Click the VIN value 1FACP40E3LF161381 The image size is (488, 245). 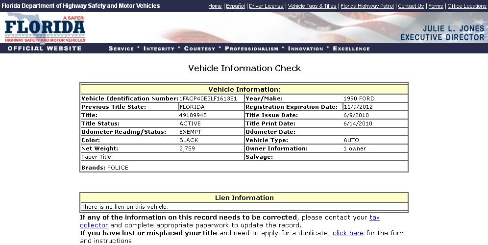point(208,98)
